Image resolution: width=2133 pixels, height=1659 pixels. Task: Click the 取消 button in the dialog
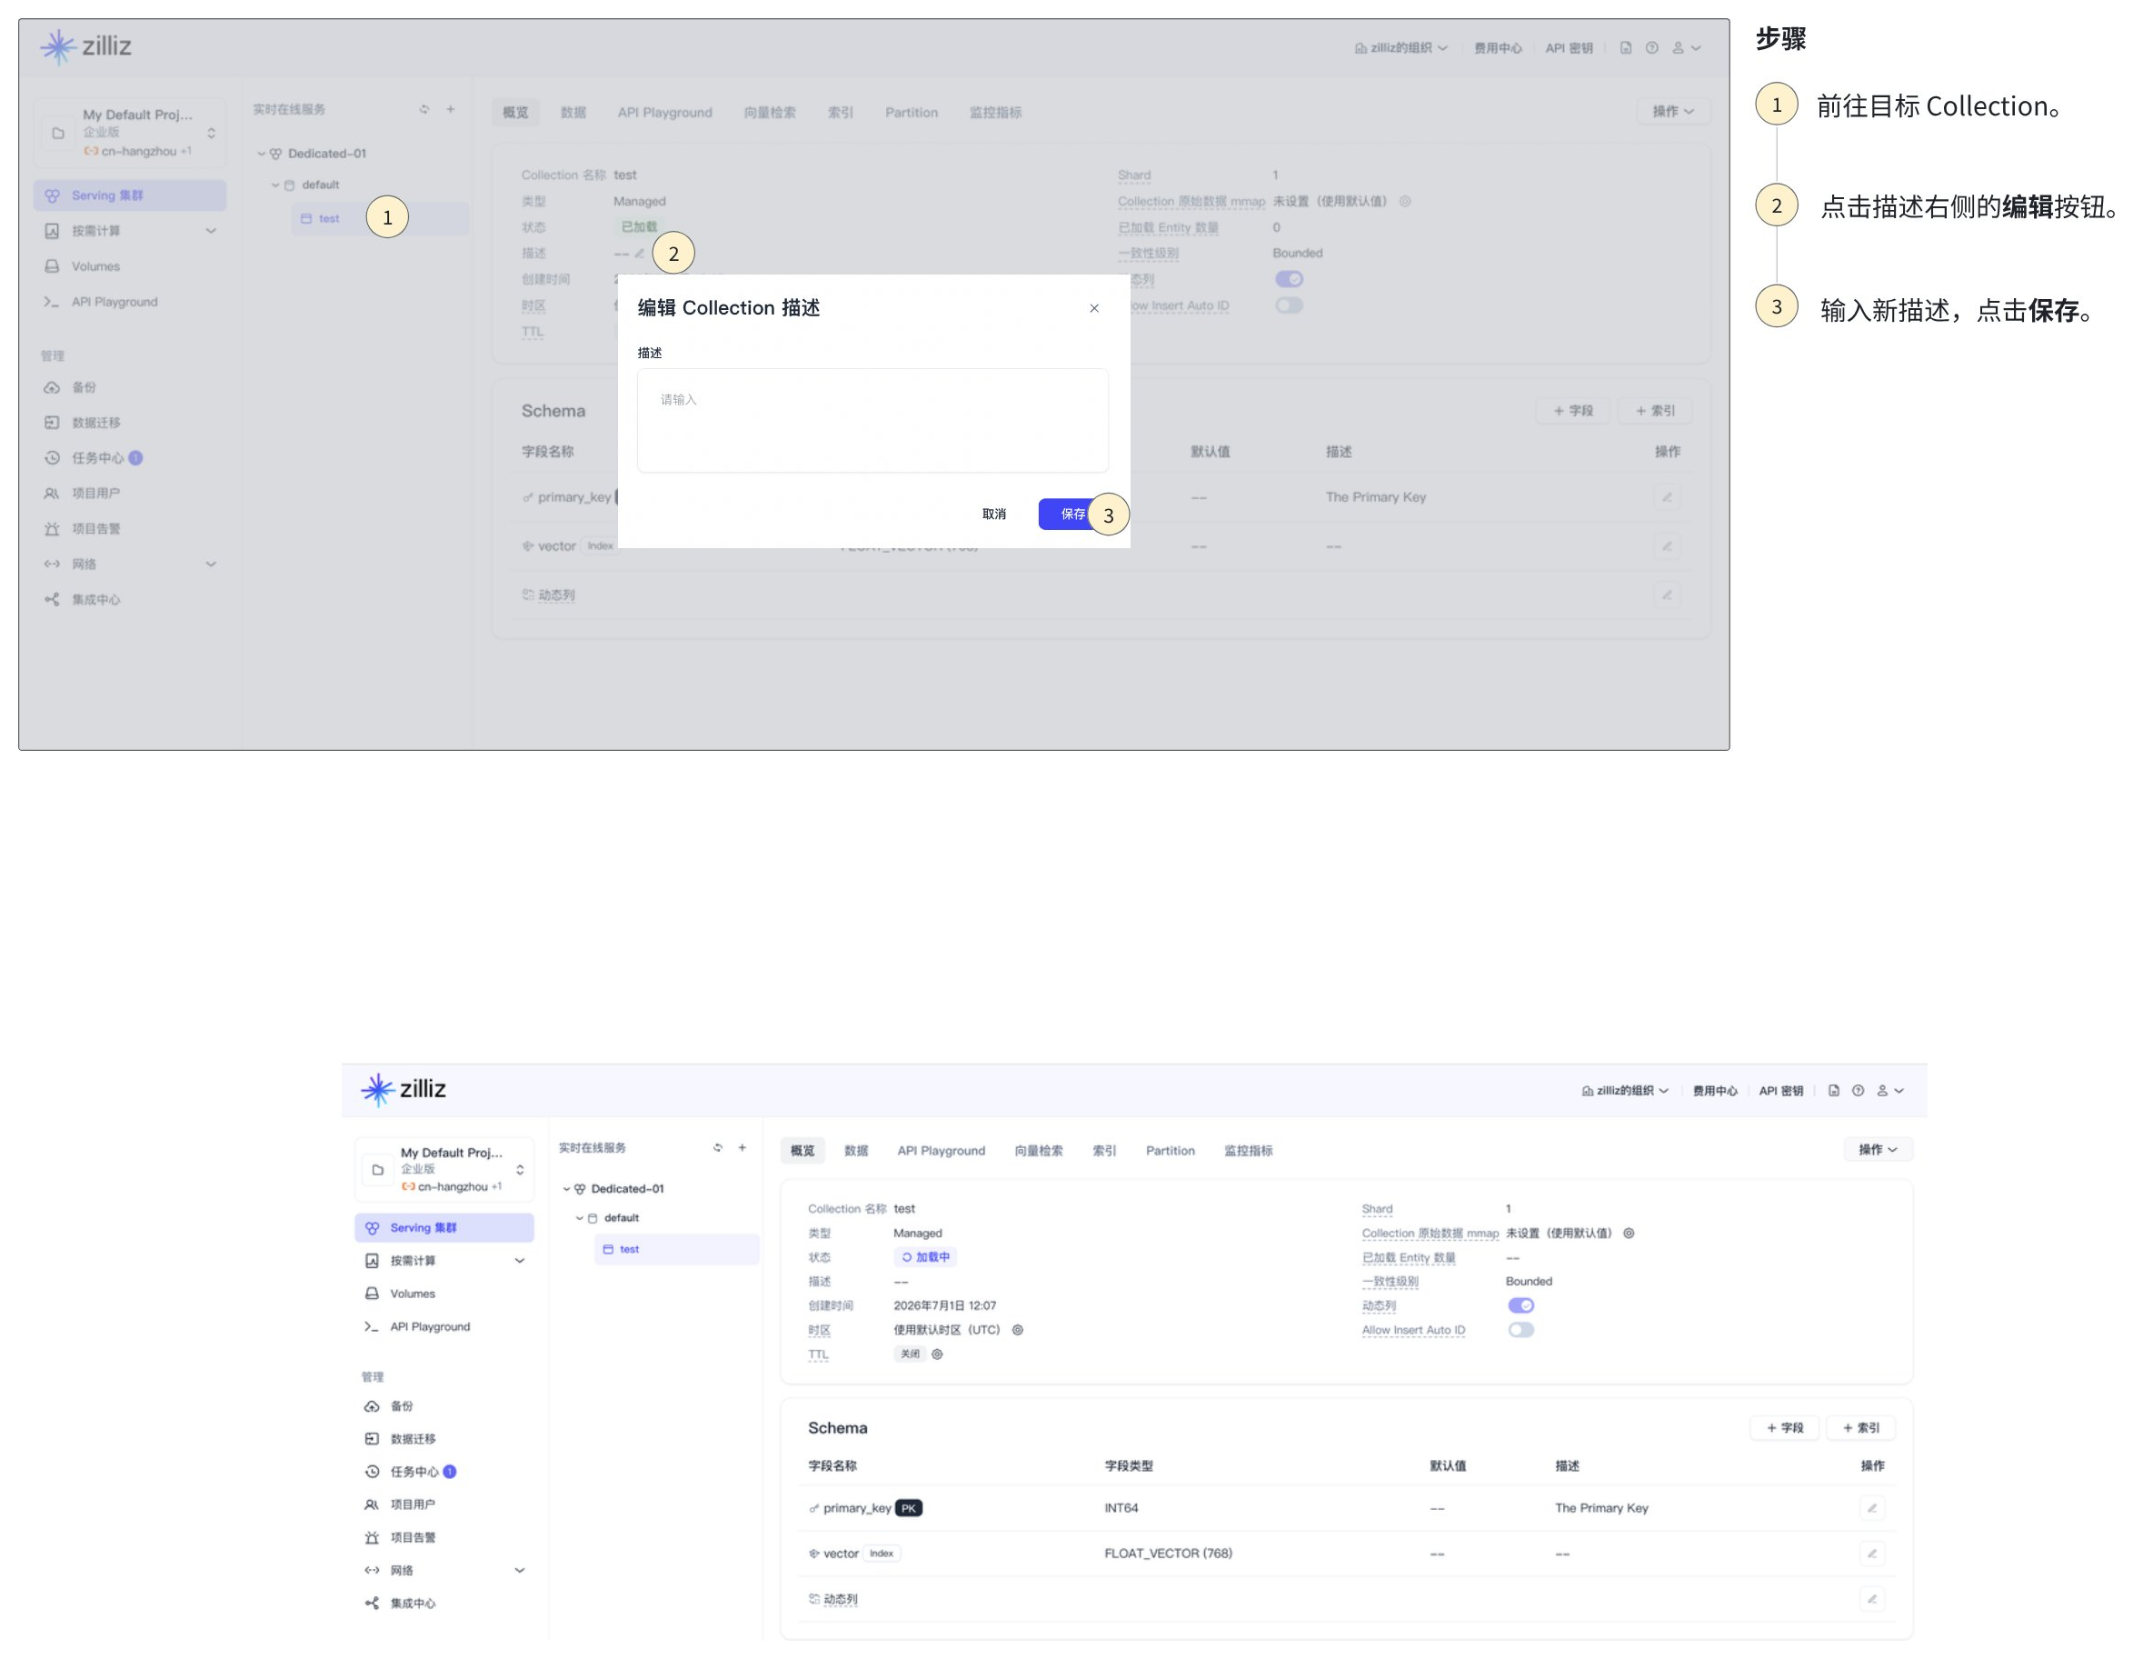(993, 514)
